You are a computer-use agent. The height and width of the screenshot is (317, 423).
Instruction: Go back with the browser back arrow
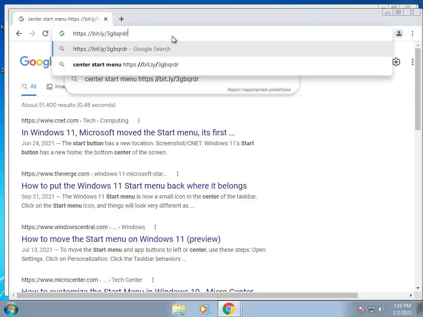[19, 33]
